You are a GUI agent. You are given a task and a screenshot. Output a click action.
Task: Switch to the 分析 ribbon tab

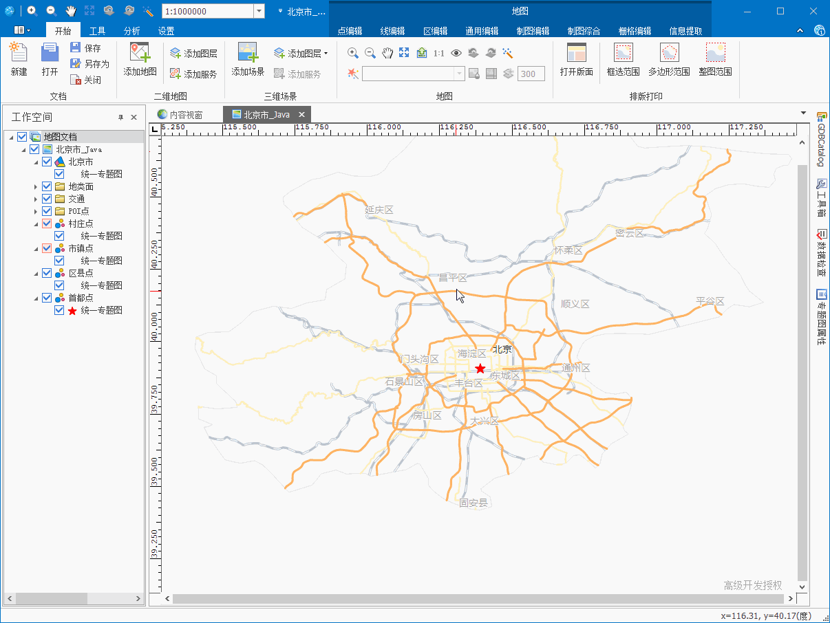131,31
